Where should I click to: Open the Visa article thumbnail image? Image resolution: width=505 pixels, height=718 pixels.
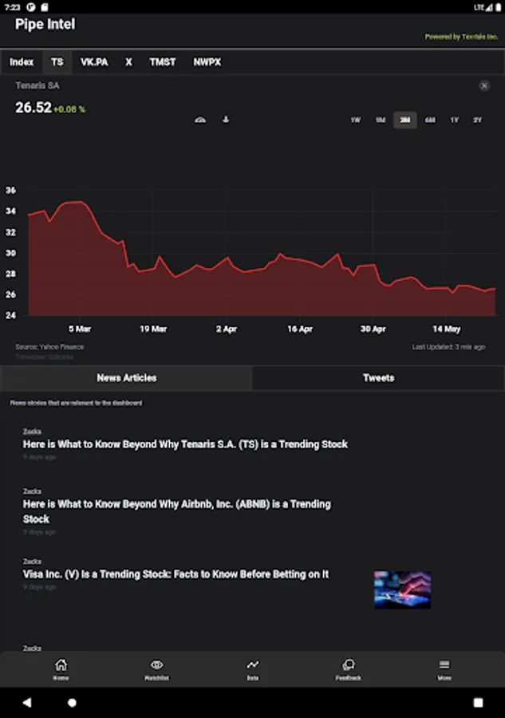[402, 590]
